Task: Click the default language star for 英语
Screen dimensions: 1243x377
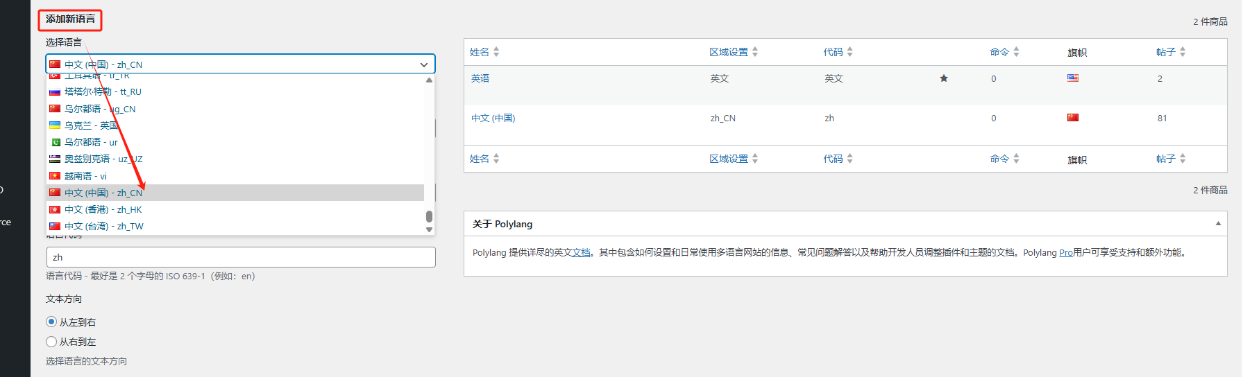Action: click(943, 78)
